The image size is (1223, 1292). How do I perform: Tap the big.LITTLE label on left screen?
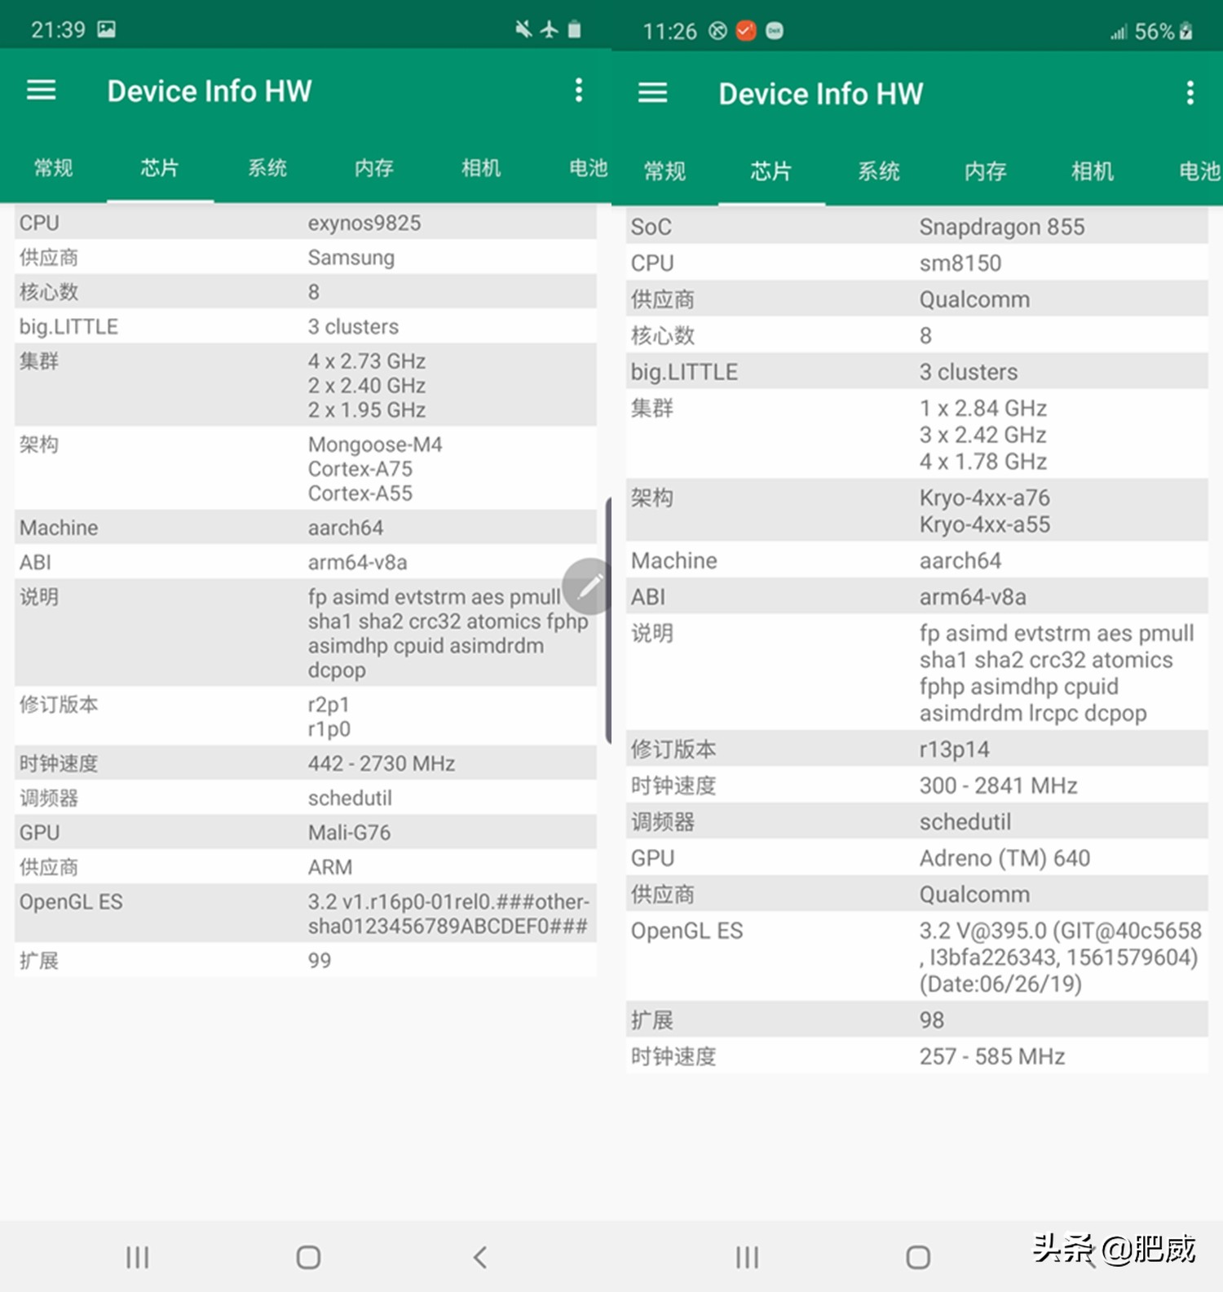(x=69, y=327)
